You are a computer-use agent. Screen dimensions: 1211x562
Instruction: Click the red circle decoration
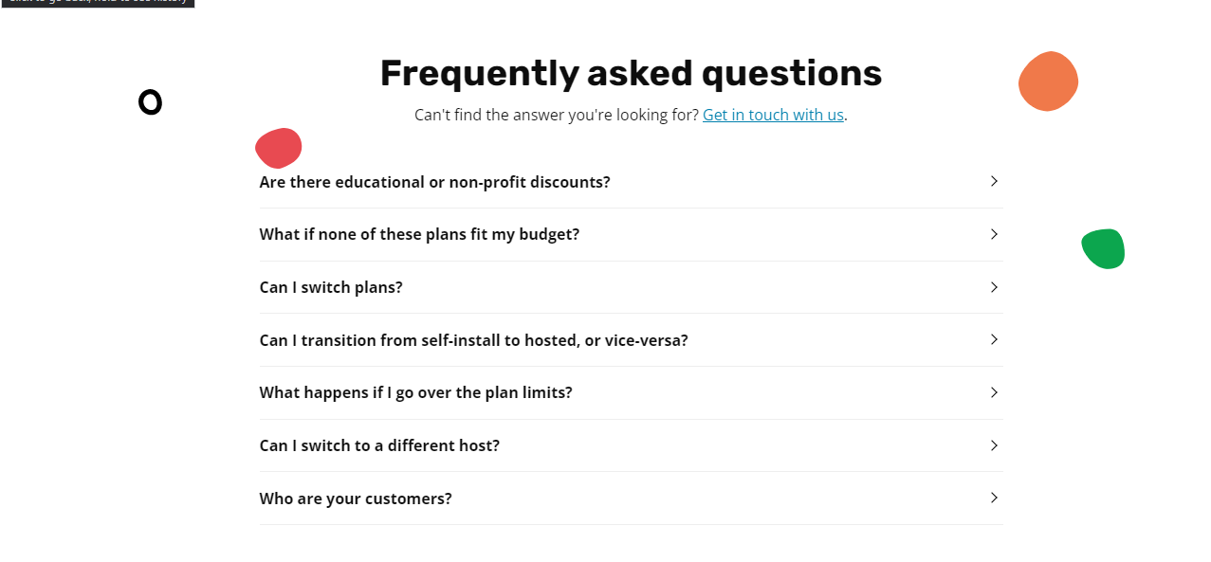coord(278,148)
